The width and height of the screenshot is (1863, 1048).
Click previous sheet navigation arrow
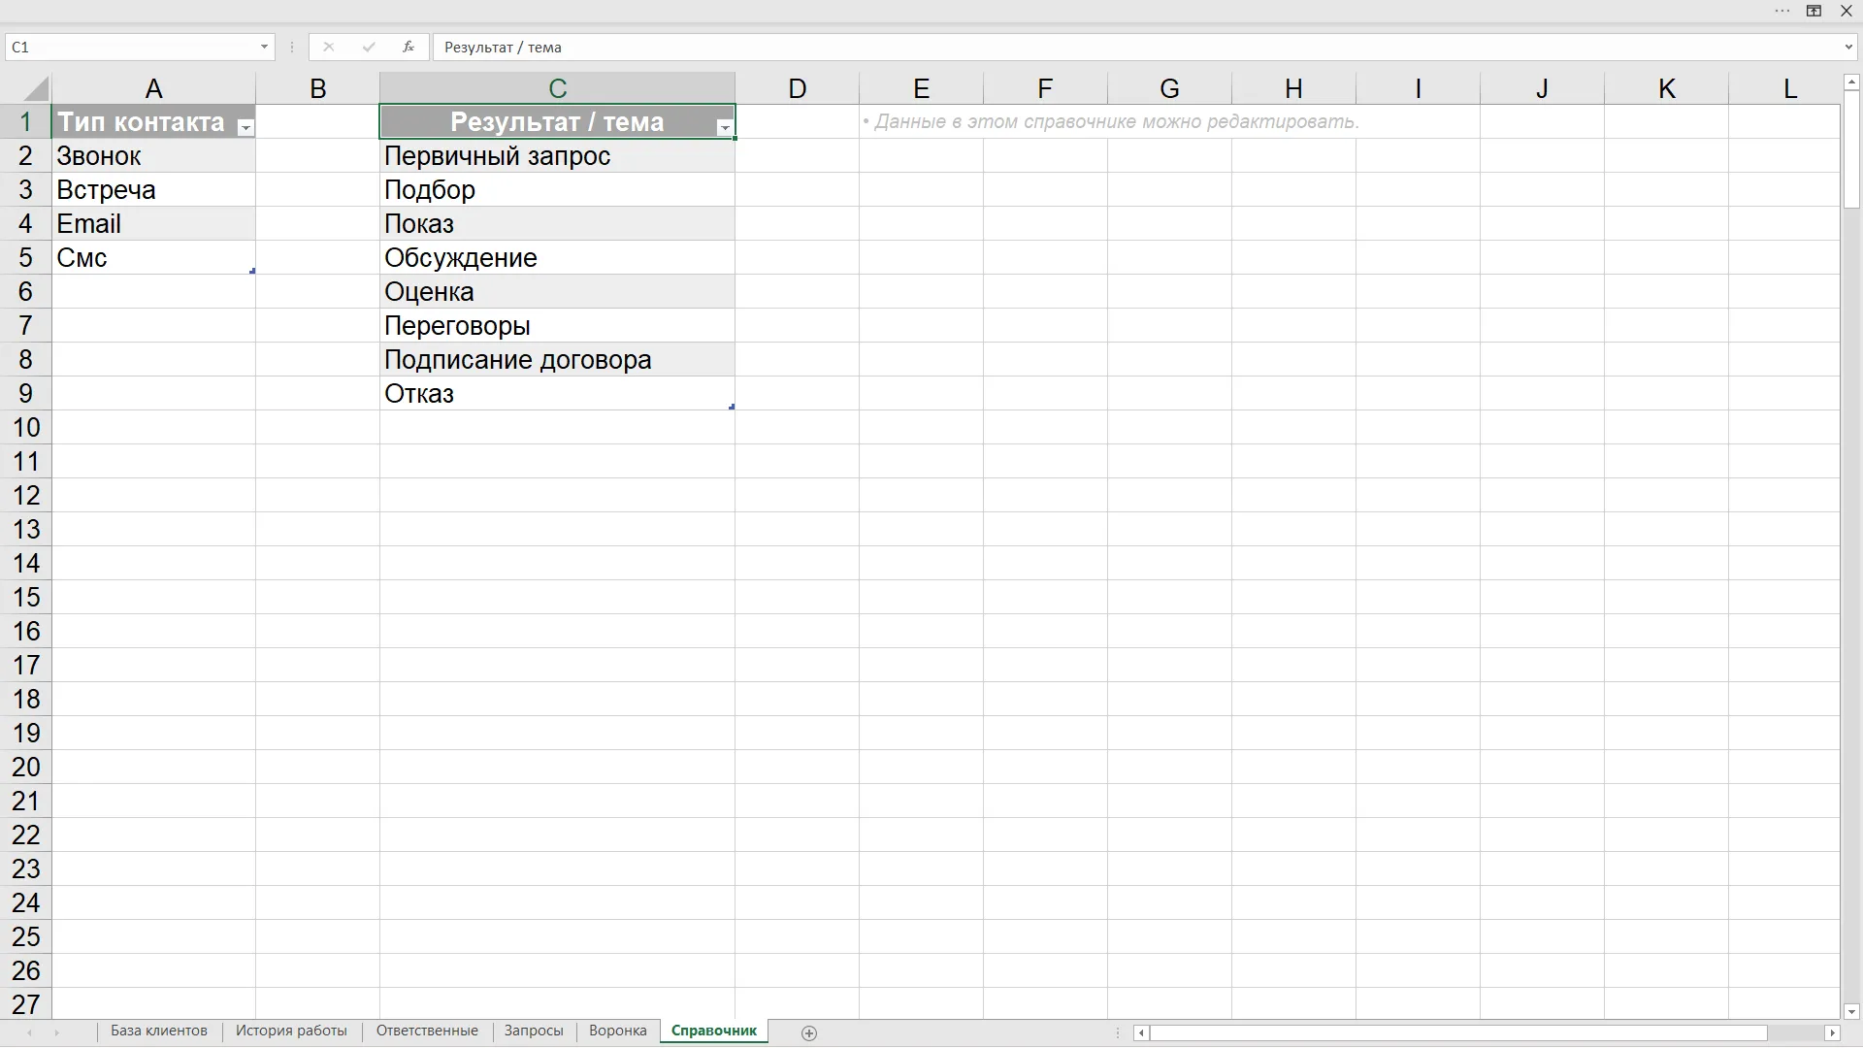(x=29, y=1032)
